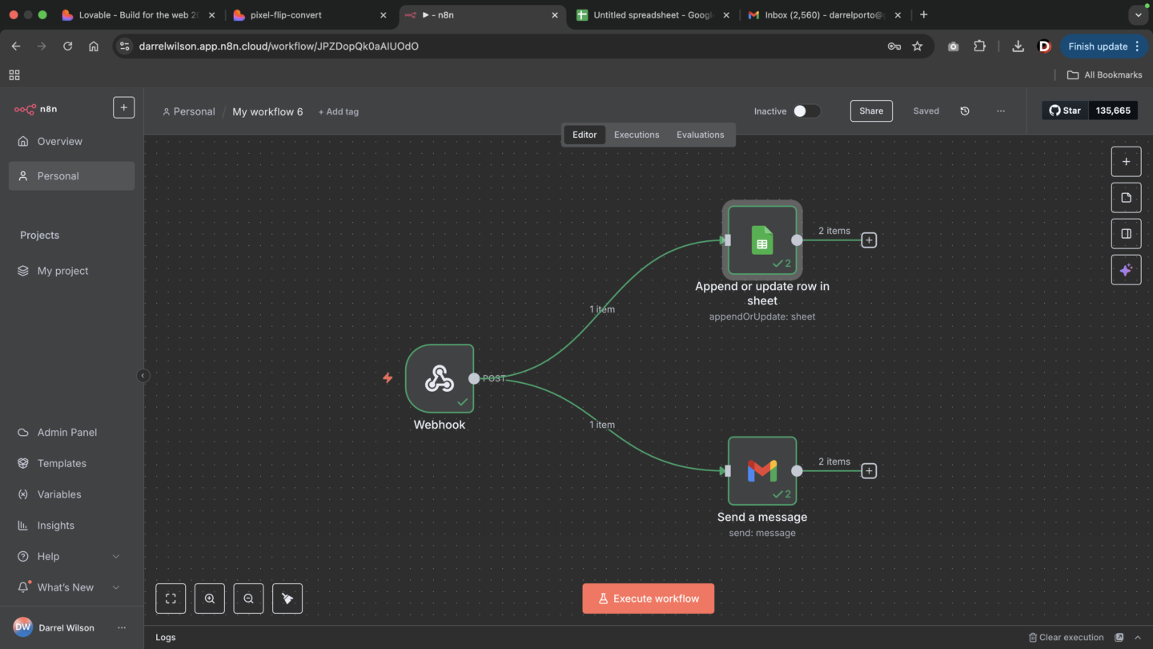Expand the Help menu
The width and height of the screenshot is (1153, 649).
coord(116,556)
